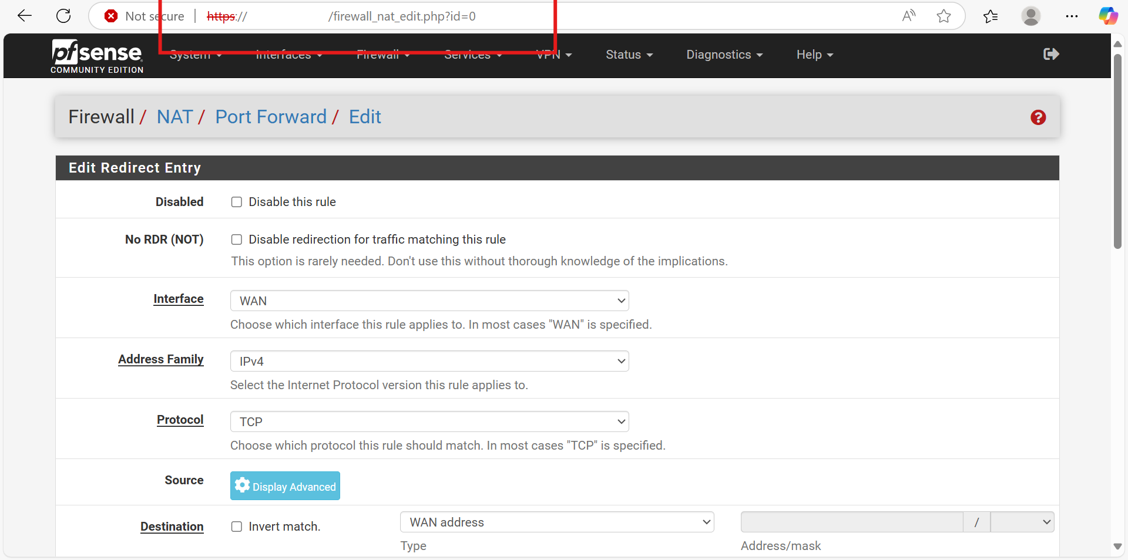Viewport: 1128px width, 560px height.
Task: Click the pfSense Community Edition logo
Action: [97, 56]
